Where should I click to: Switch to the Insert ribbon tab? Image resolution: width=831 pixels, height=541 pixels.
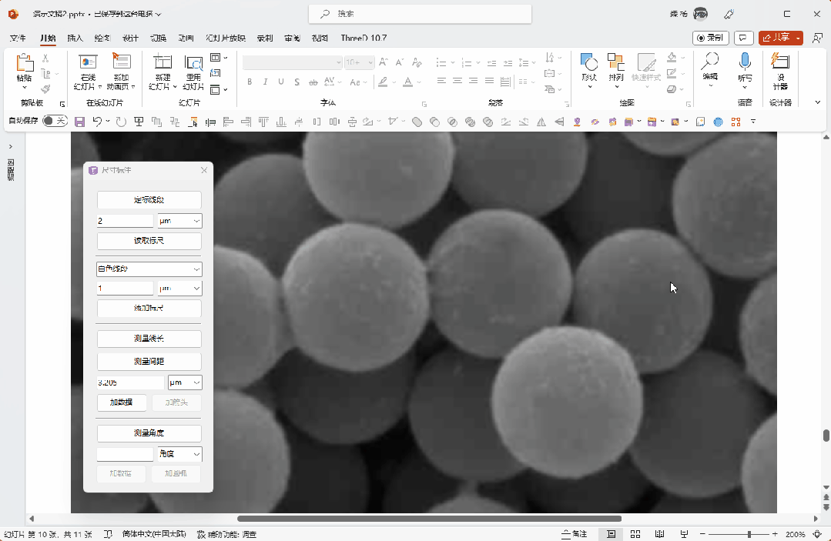(75, 38)
